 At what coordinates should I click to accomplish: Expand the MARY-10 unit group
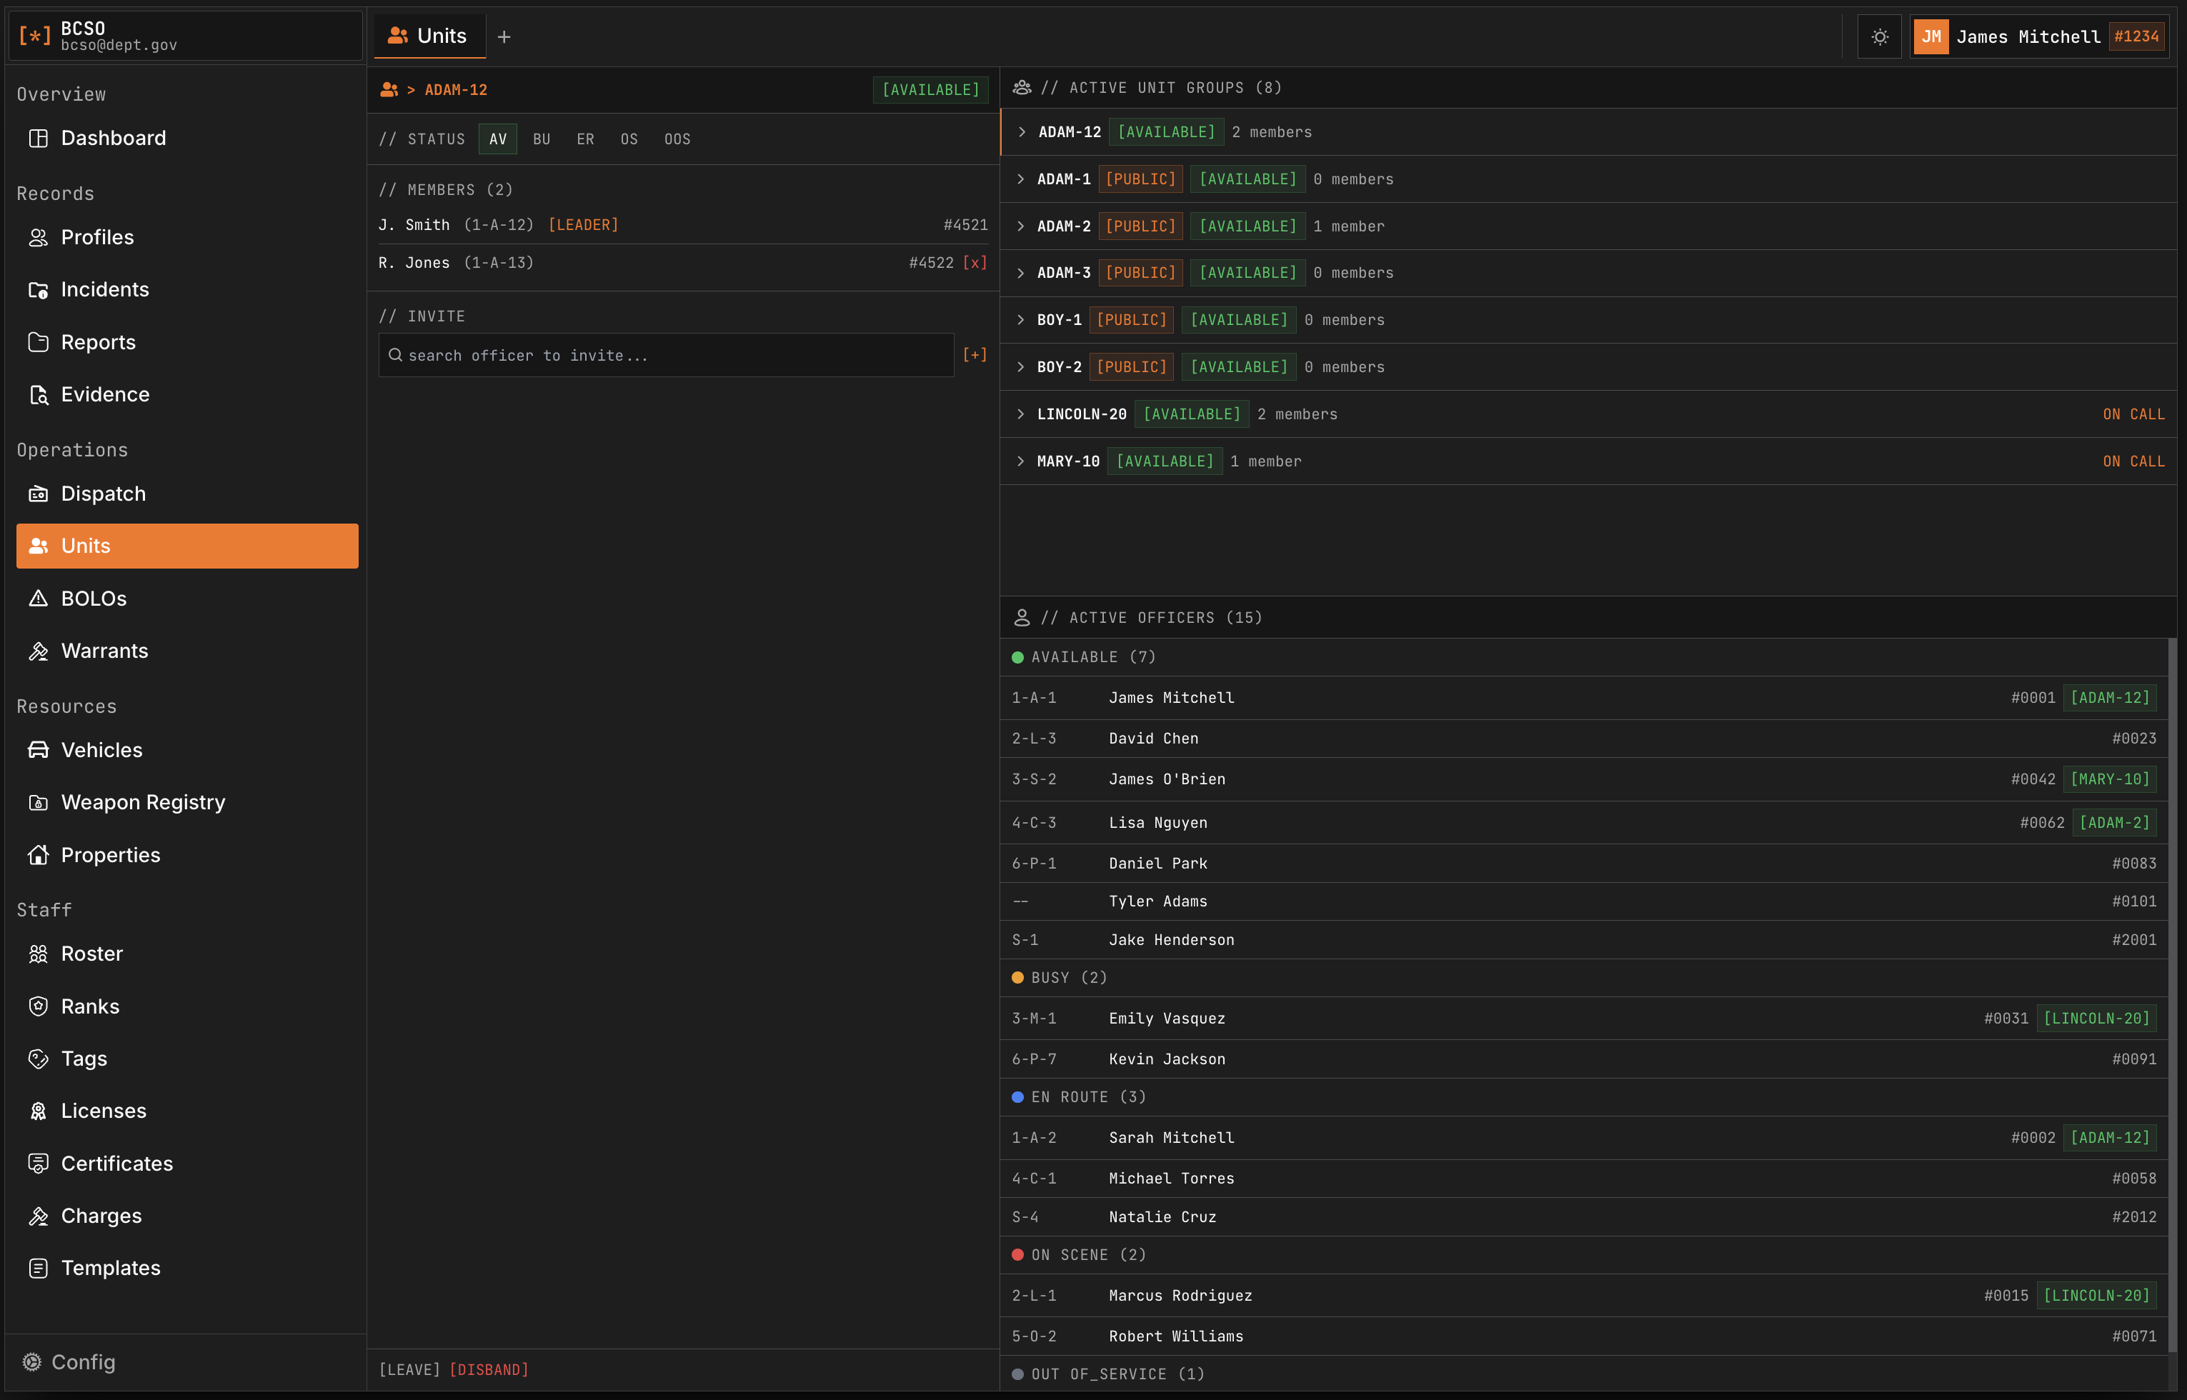tap(1020, 462)
